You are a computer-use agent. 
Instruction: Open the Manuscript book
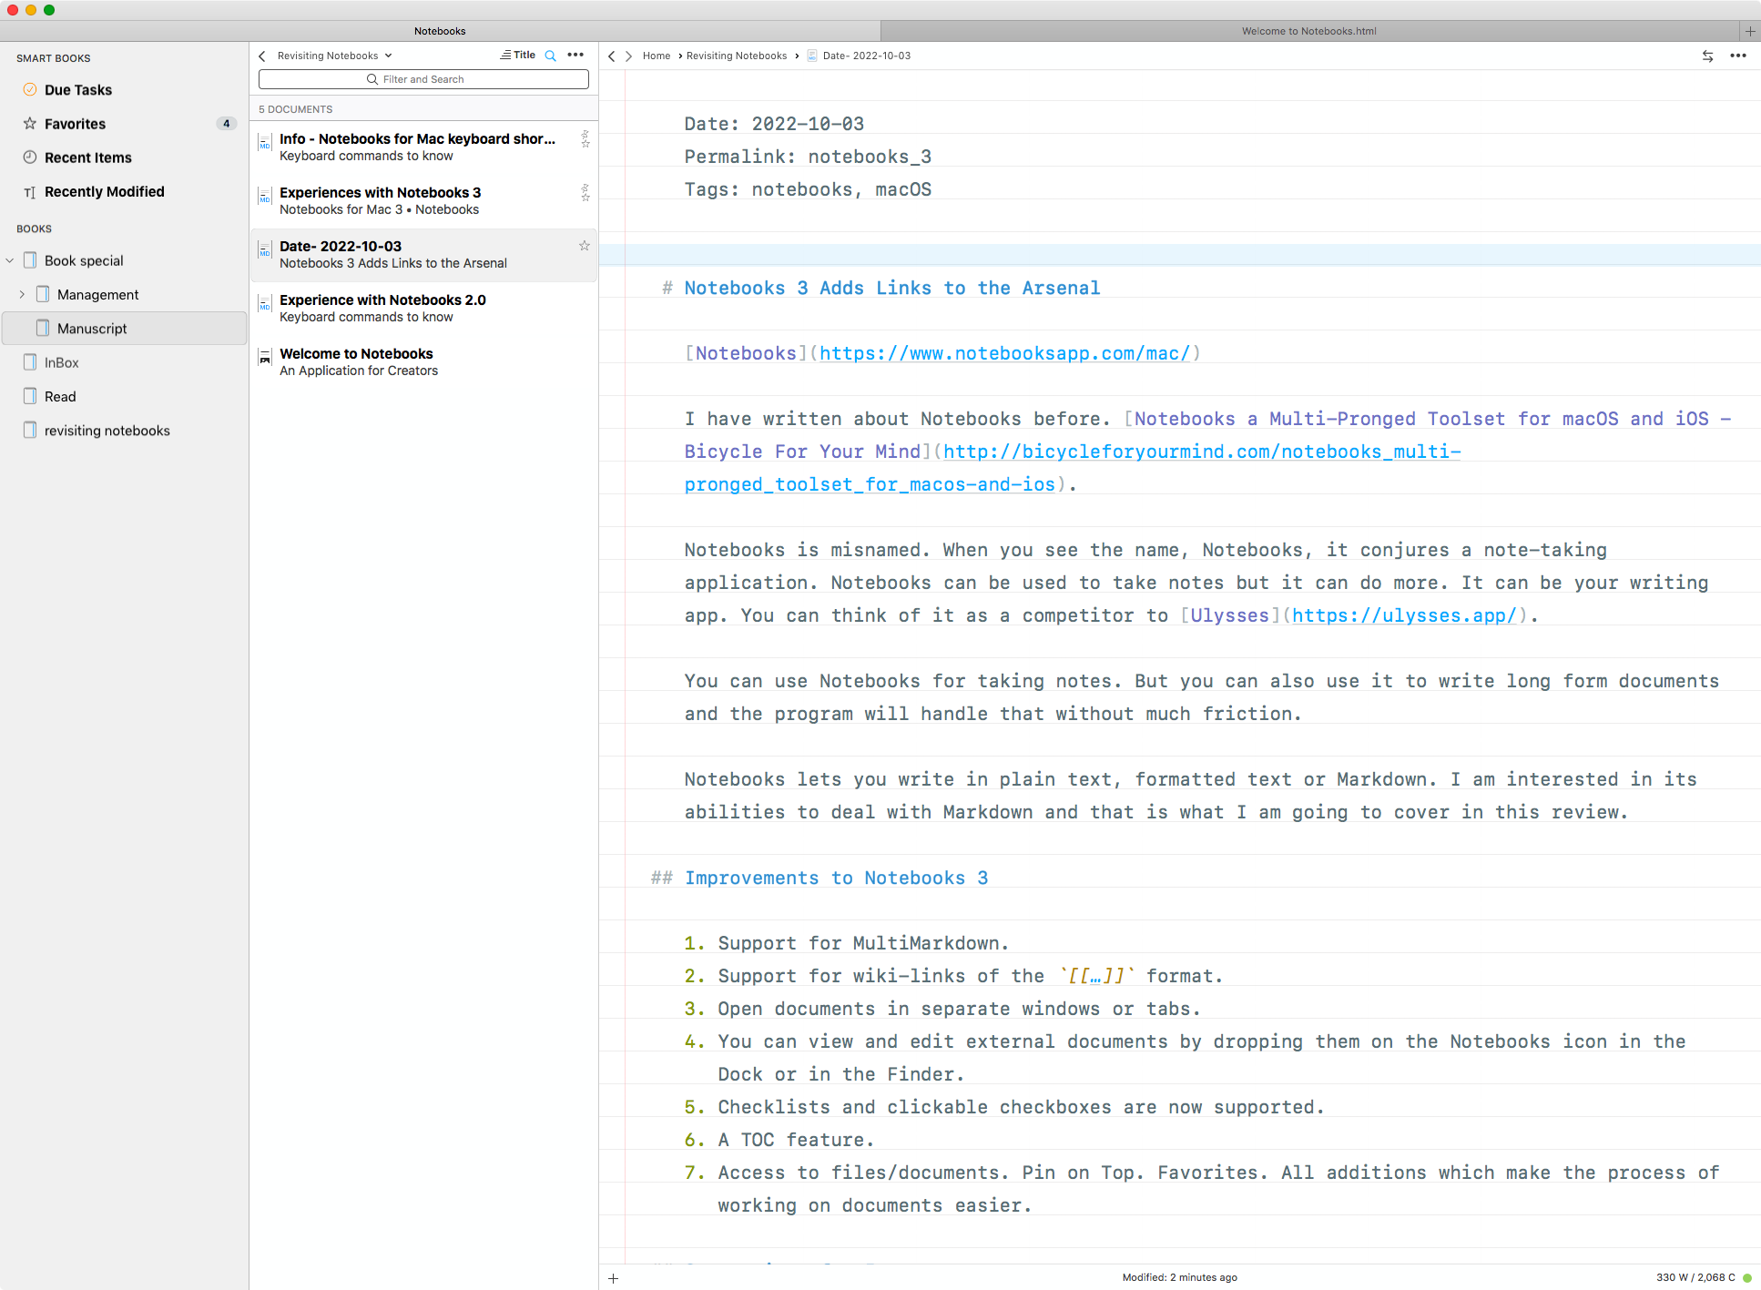pyautogui.click(x=124, y=329)
